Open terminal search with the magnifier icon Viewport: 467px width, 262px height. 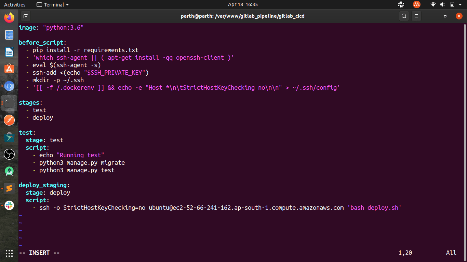pyautogui.click(x=404, y=16)
